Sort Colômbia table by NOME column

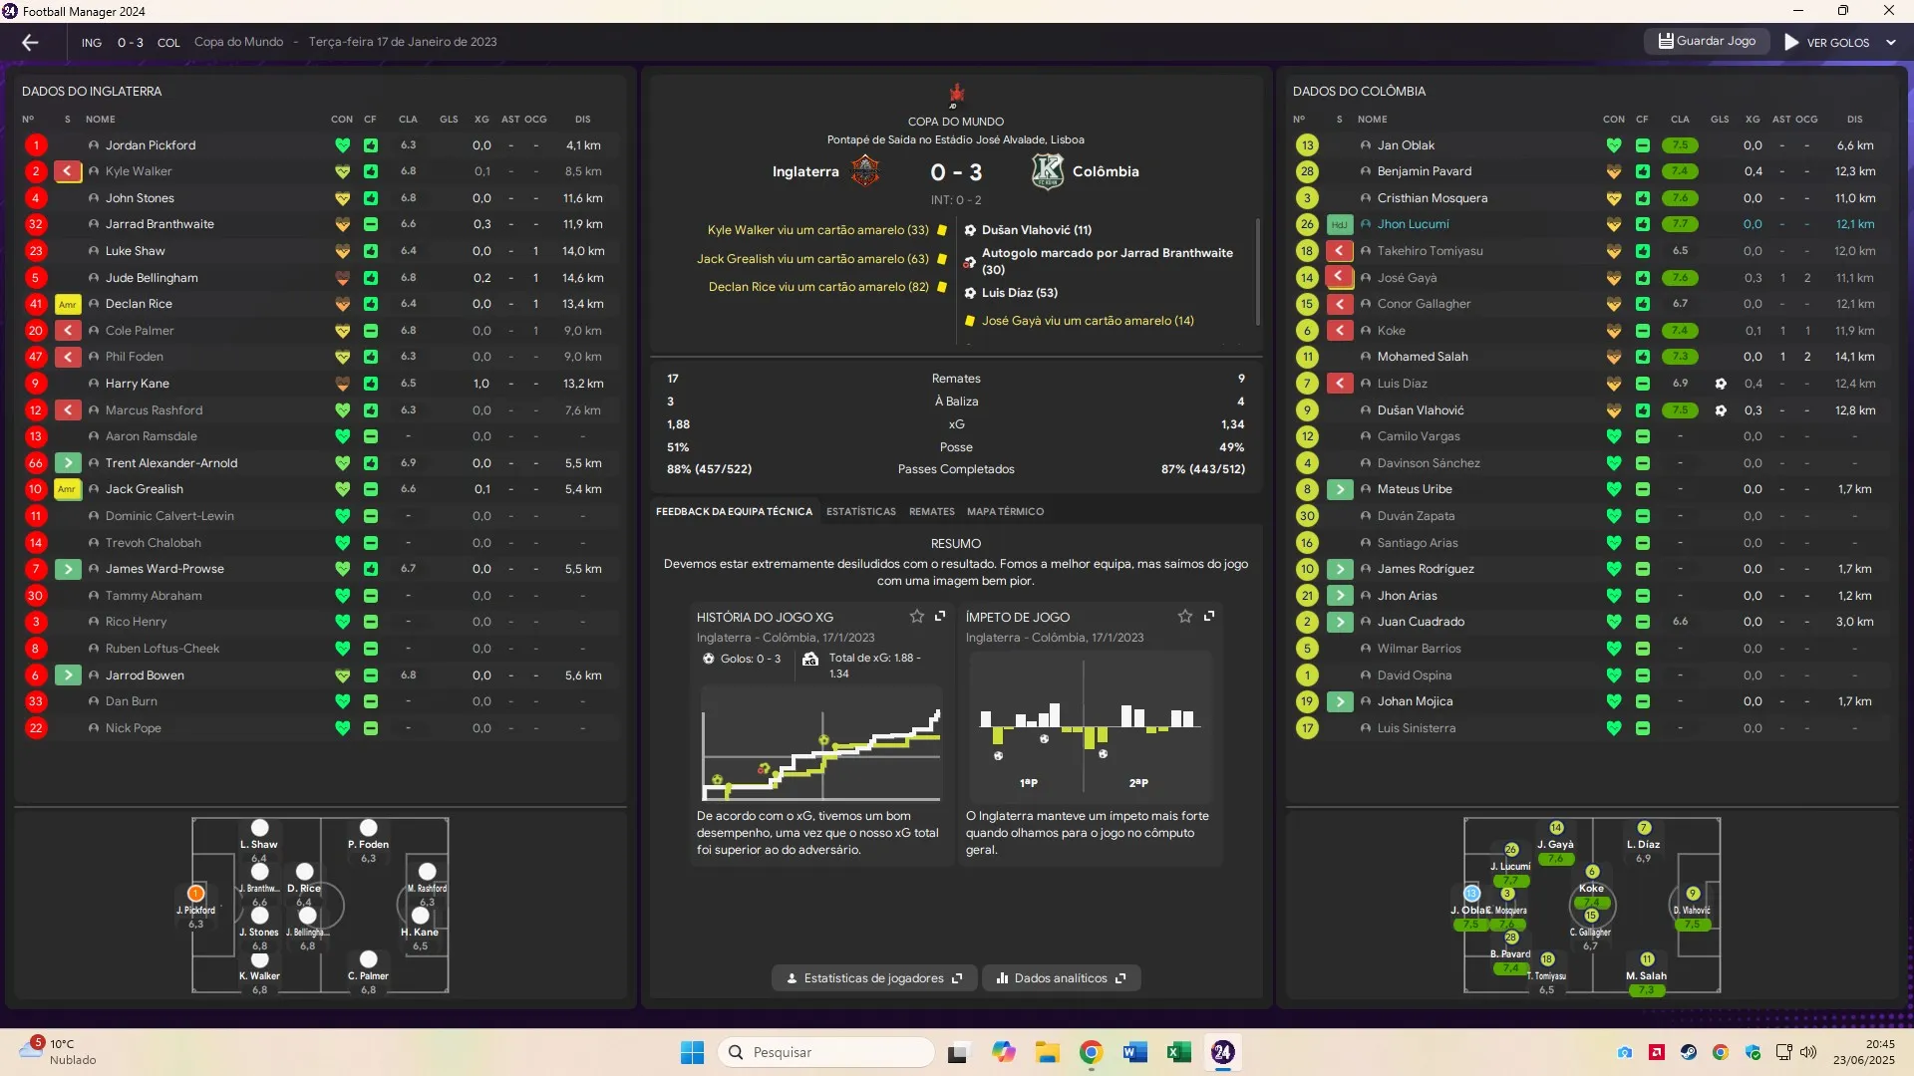[x=1372, y=120]
